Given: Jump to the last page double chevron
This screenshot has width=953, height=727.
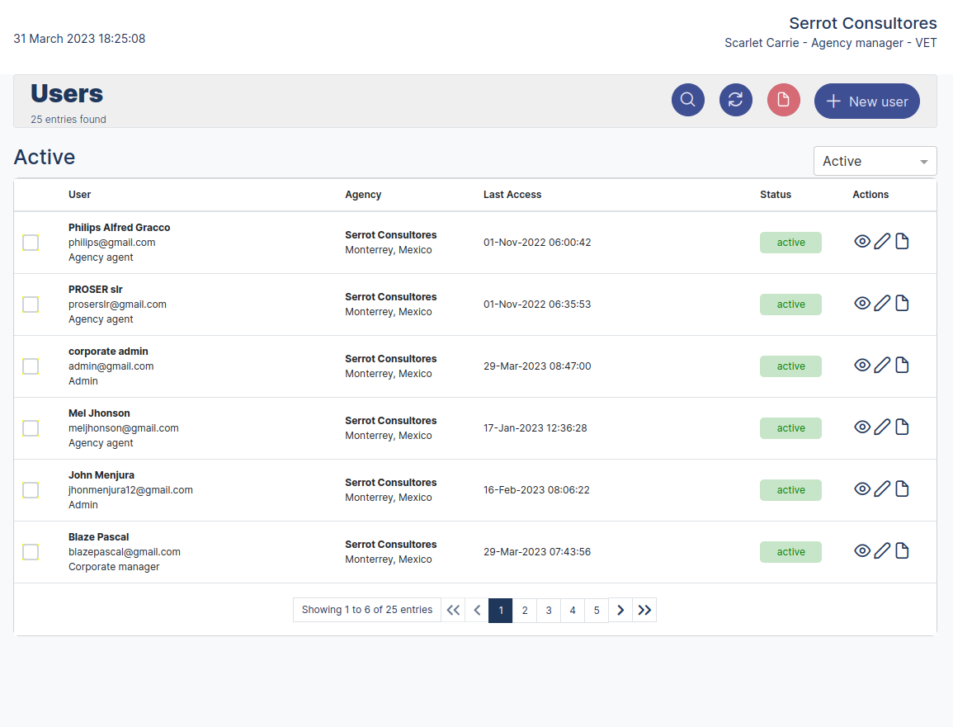Looking at the screenshot, I should (644, 610).
